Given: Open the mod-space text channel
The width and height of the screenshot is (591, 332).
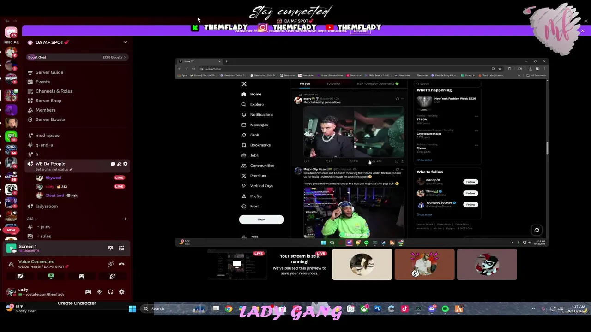Looking at the screenshot, I should pyautogui.click(x=48, y=136).
